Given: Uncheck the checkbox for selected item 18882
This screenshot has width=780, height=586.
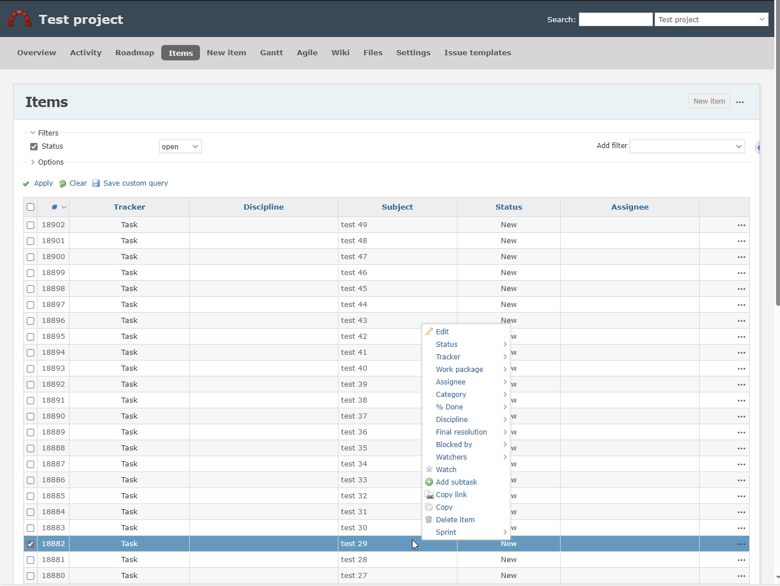Looking at the screenshot, I should coord(30,544).
